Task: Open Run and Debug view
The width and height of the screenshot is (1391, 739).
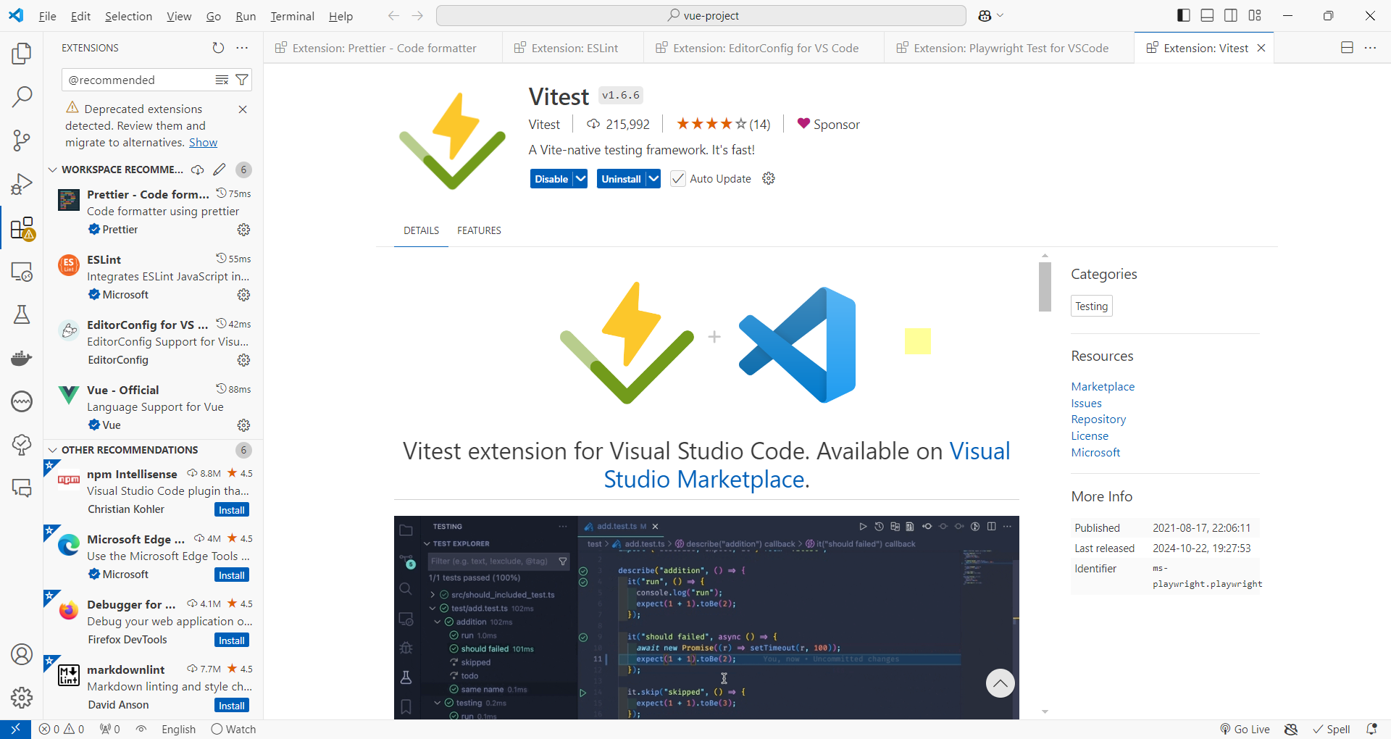Action: [x=22, y=184]
